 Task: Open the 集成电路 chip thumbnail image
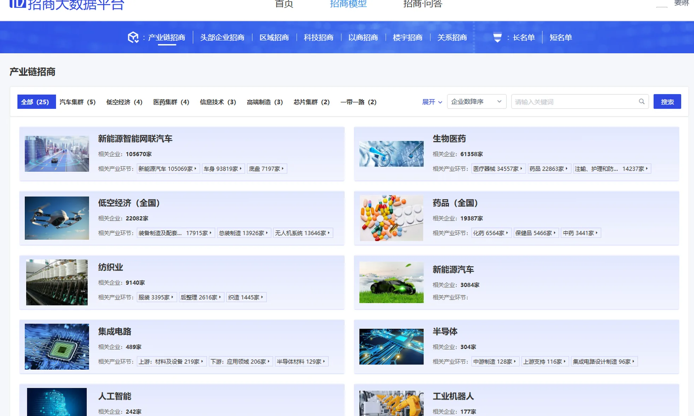(x=57, y=347)
